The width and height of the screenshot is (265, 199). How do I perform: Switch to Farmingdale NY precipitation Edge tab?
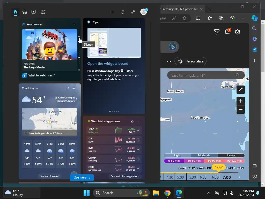click(x=179, y=9)
